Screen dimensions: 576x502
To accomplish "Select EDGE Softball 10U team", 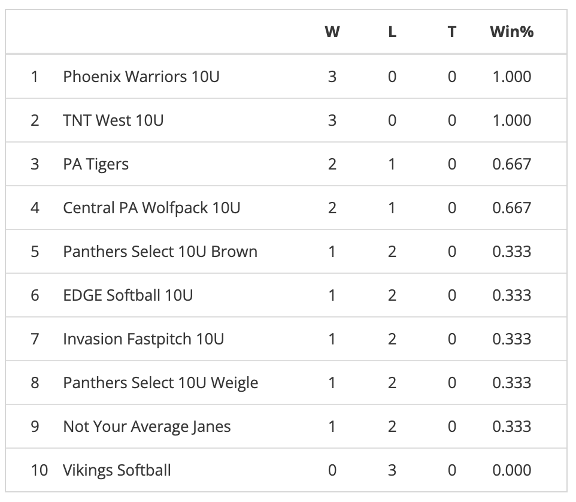I will 128,295.
